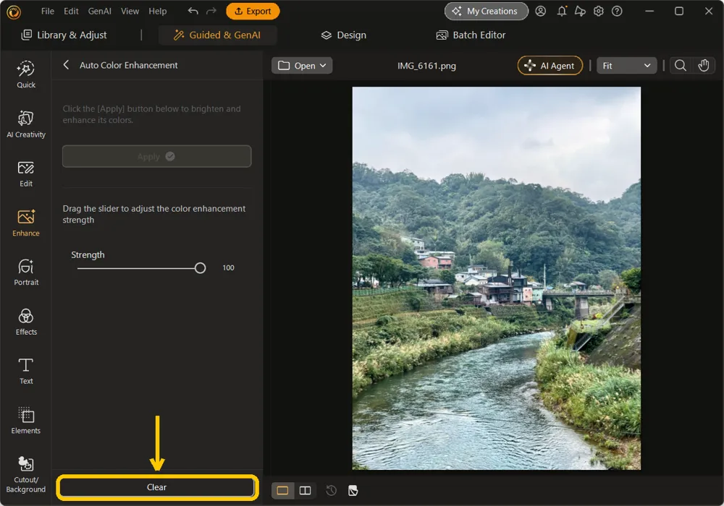This screenshot has height=506, width=724.
Task: Open Cutout/Background tools
Action: (x=26, y=475)
